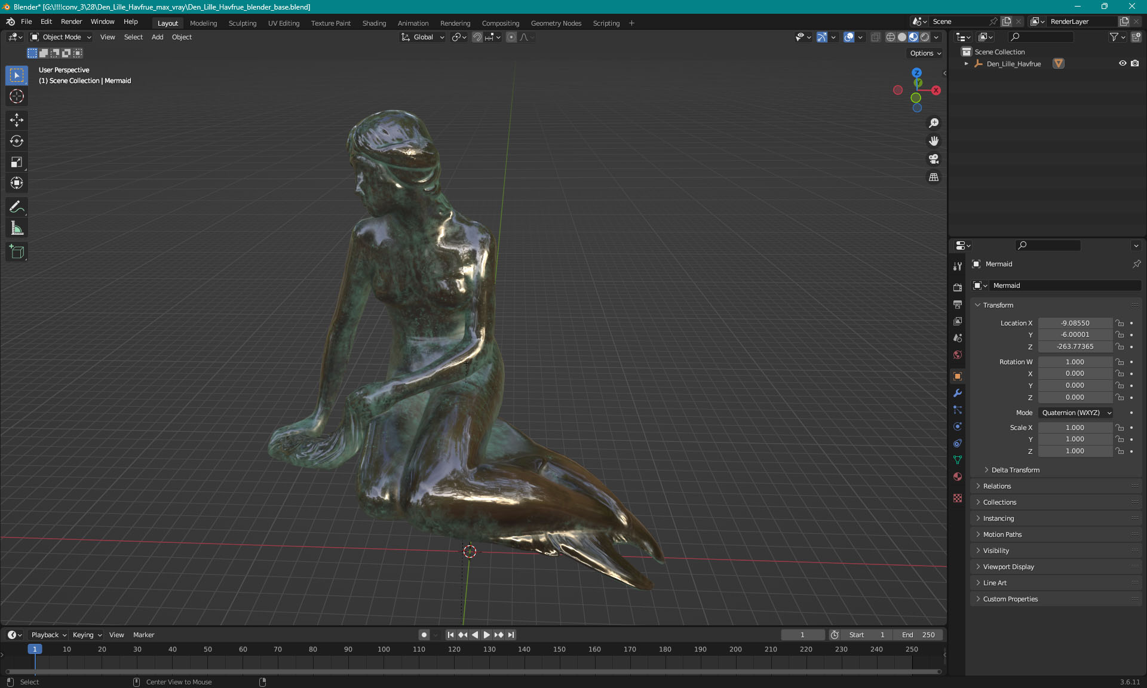Image resolution: width=1147 pixels, height=688 pixels.
Task: Activate the Rotate tool
Action: tap(17, 141)
